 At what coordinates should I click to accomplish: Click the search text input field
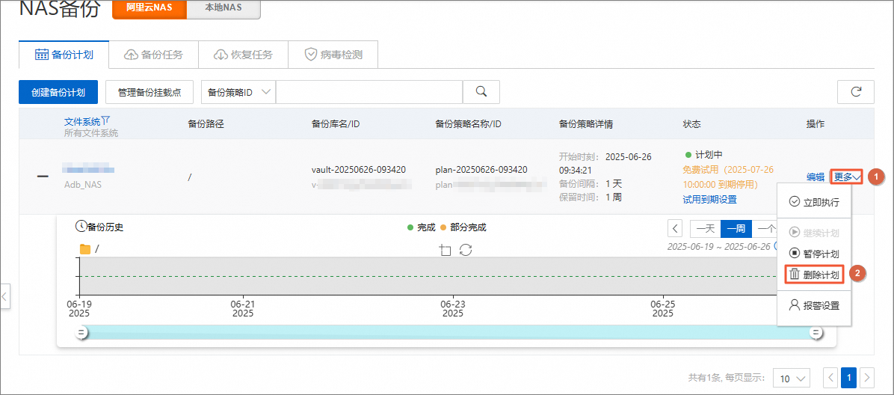click(x=369, y=92)
